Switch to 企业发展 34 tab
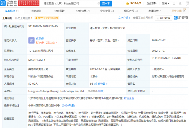This screenshot has height=128, width=189. click(x=107, y=11)
